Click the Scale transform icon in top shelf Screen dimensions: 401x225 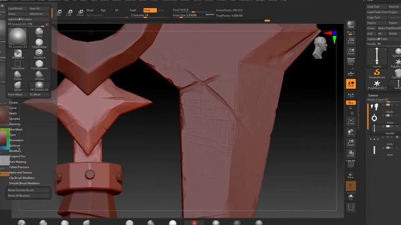(x=70, y=12)
